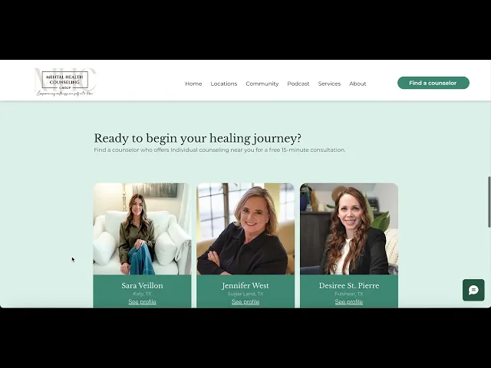This screenshot has width=491, height=368.
Task: Navigate to the About page
Action: click(x=358, y=84)
